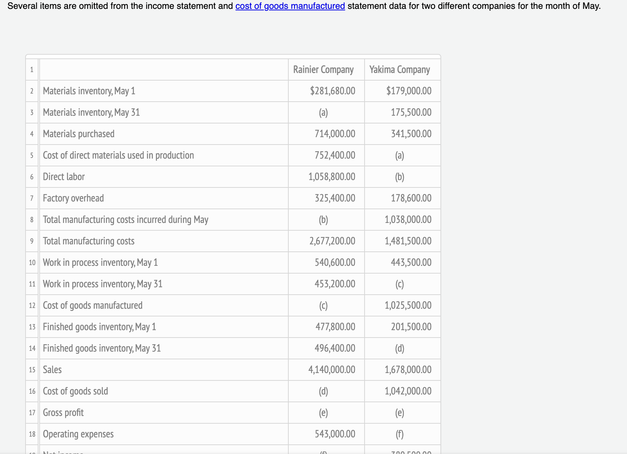Select Yakima value 443,500.00
This screenshot has width=627, height=454.
(411, 262)
